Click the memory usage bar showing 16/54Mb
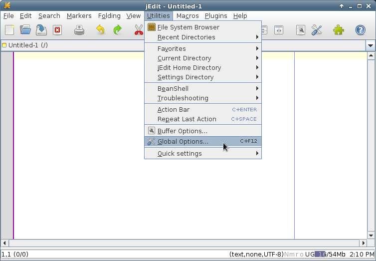The height and width of the screenshot is (261, 376). 330,255
